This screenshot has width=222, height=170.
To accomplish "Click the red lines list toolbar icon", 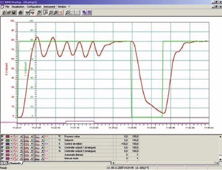I will (x=61, y=13).
